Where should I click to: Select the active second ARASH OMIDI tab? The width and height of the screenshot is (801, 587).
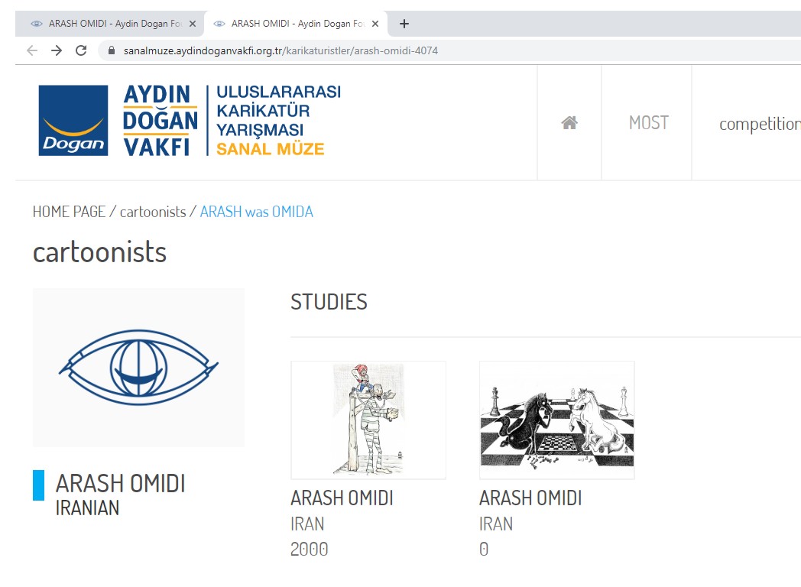[x=296, y=24]
